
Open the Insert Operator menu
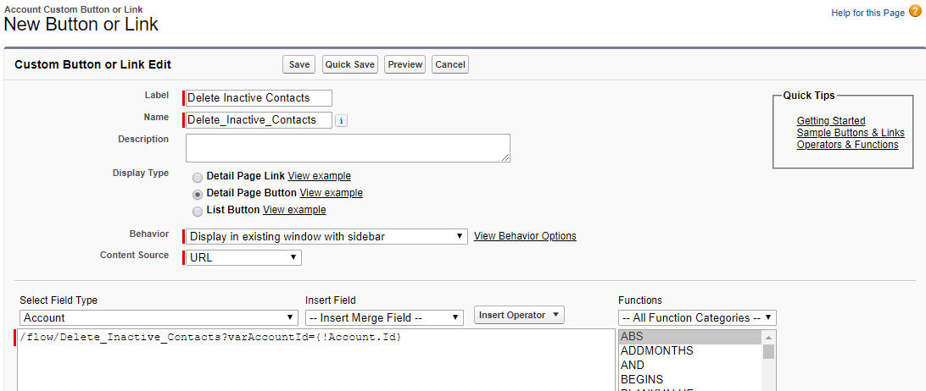(x=519, y=315)
